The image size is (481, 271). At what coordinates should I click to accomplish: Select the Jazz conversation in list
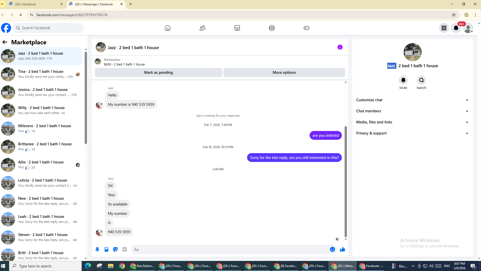(x=41, y=56)
